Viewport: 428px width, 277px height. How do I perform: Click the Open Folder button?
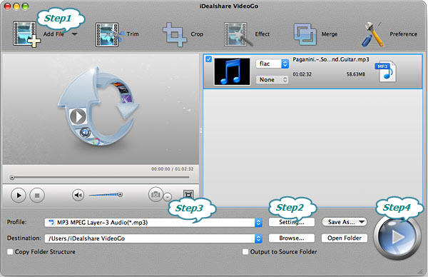(x=345, y=238)
